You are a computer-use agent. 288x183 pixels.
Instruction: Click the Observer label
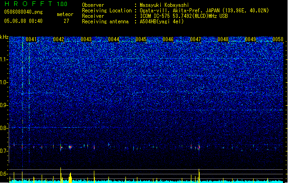coord(93,5)
